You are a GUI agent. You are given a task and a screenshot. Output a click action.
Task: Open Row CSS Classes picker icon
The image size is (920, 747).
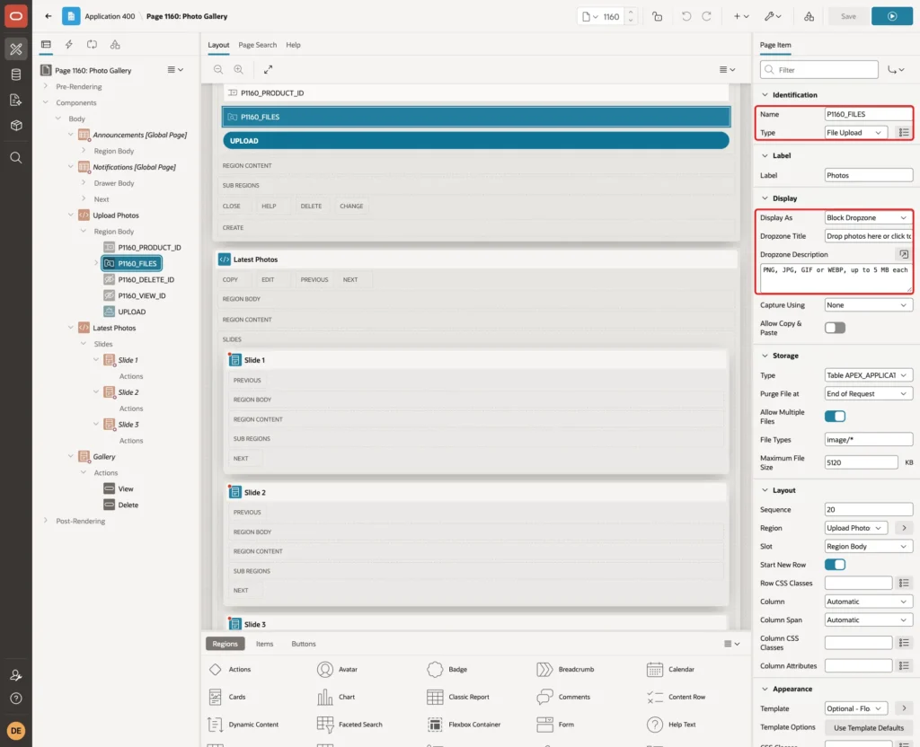(904, 584)
